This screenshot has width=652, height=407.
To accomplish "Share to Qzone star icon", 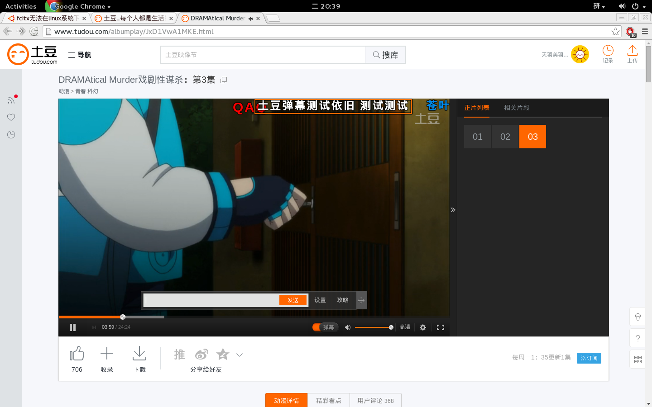I will click(223, 354).
